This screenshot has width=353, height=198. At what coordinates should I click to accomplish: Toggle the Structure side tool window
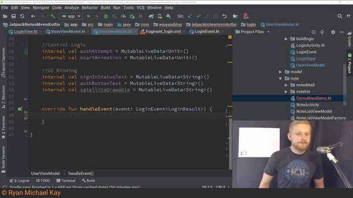pyautogui.click(x=3, y=97)
